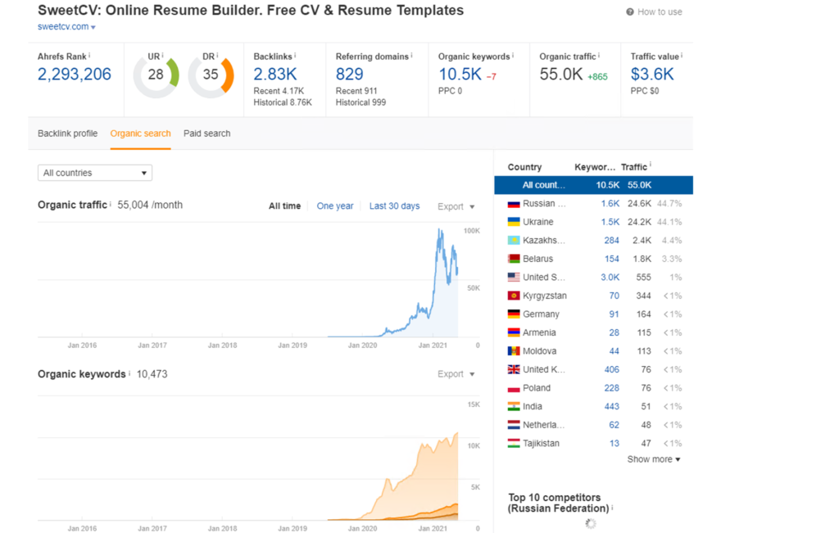
Task: Click the UR info icon
Action: pos(162,55)
